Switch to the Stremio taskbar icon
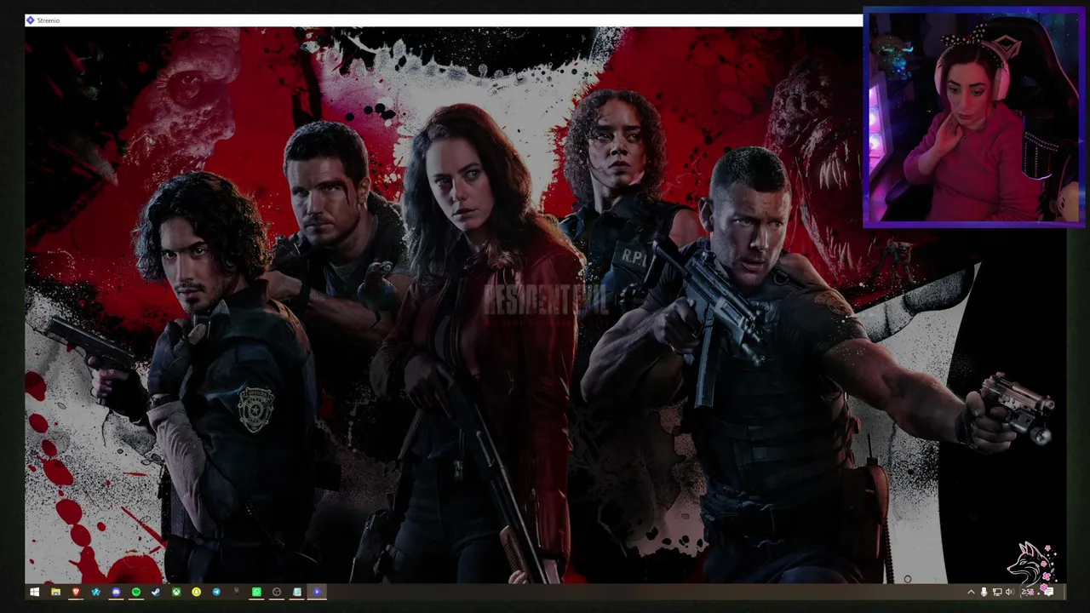 (x=317, y=592)
